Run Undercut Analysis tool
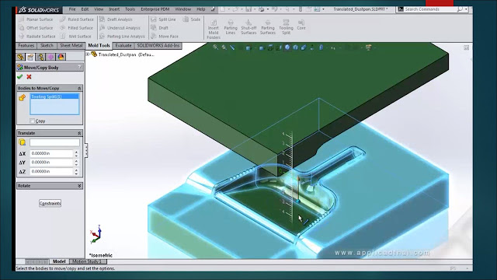The width and height of the screenshot is (497, 280). 120,28
